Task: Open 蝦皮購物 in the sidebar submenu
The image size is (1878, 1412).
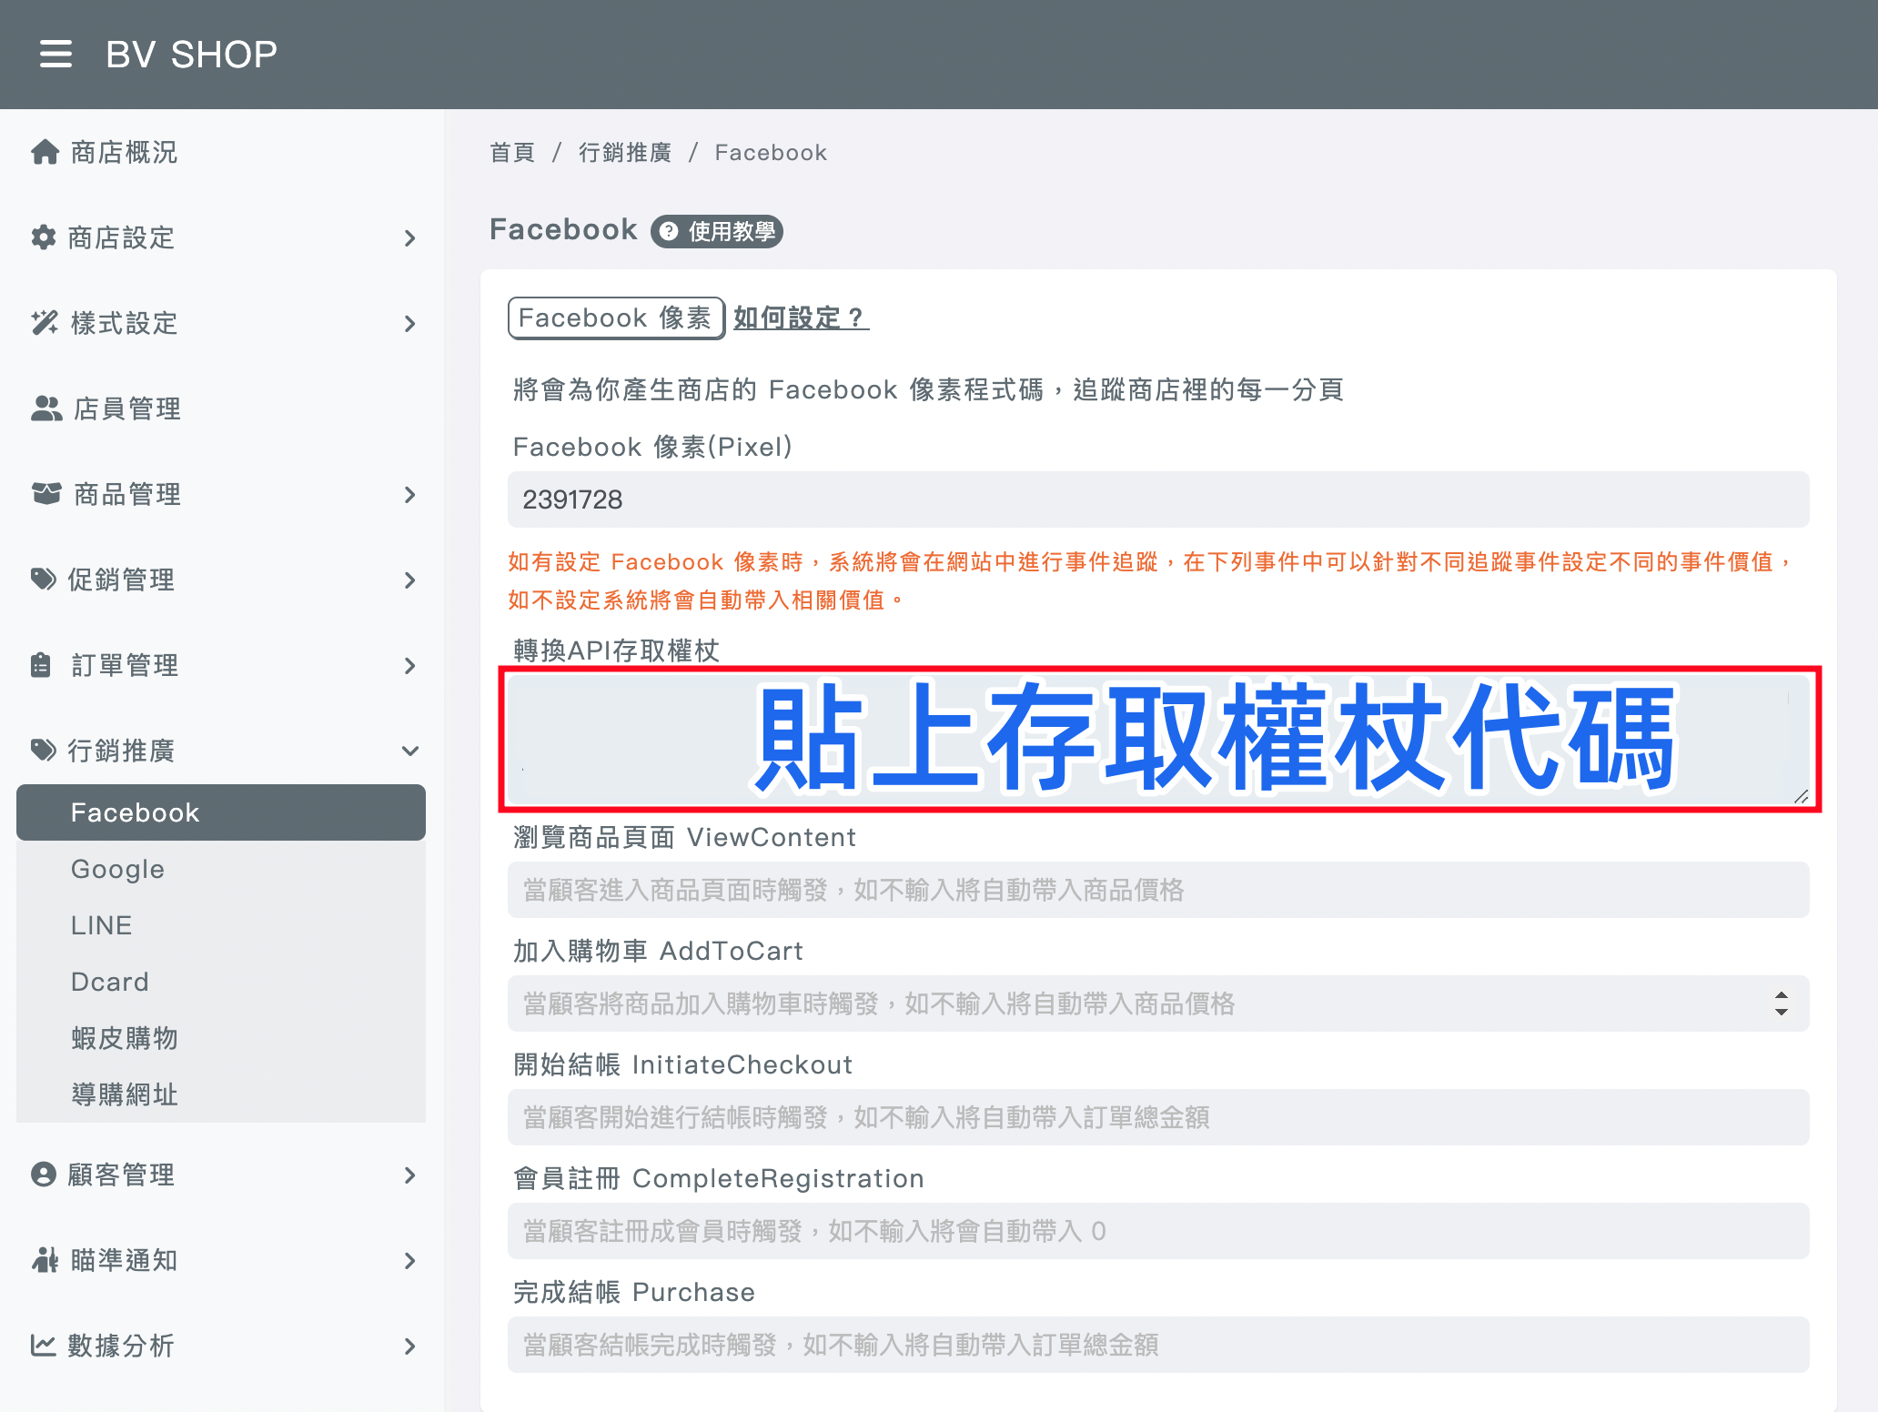Action: tap(221, 1038)
